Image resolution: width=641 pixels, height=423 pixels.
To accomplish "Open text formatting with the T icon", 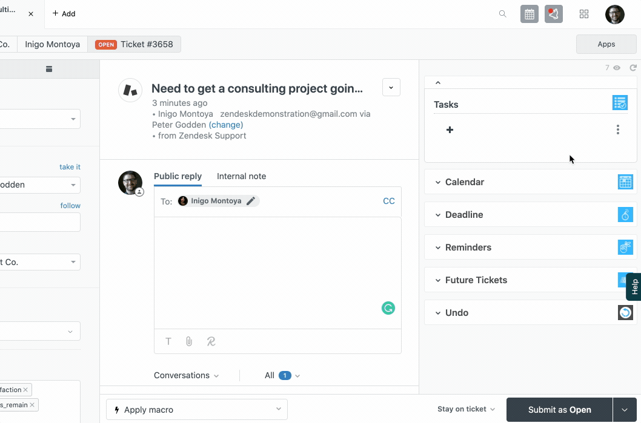I will [x=168, y=341].
